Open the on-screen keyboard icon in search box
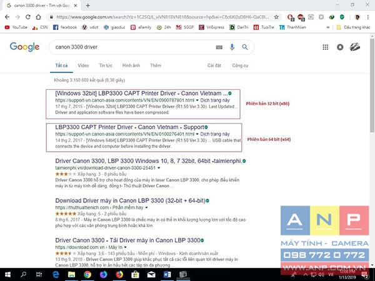375x281 pixels. (x=219, y=47)
